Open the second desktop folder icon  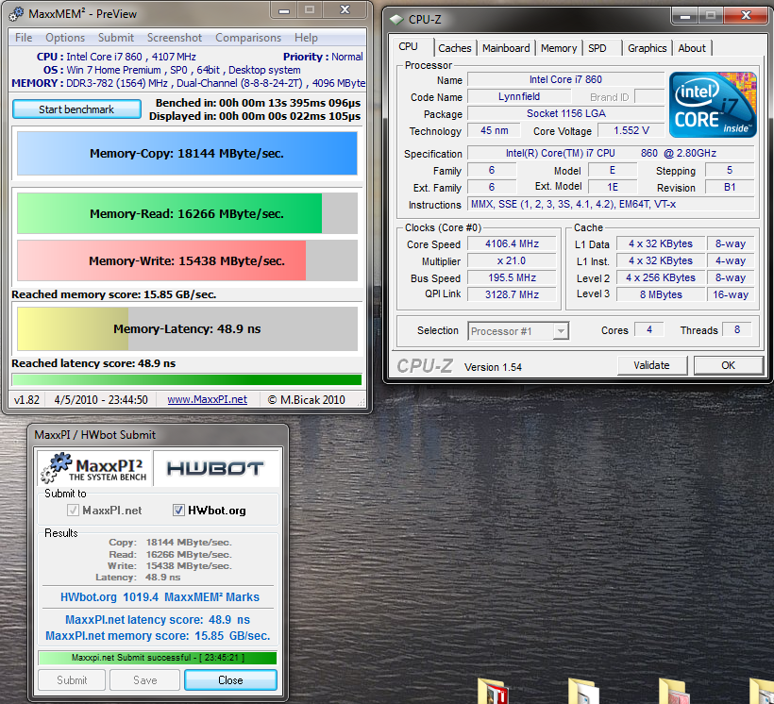(584, 691)
